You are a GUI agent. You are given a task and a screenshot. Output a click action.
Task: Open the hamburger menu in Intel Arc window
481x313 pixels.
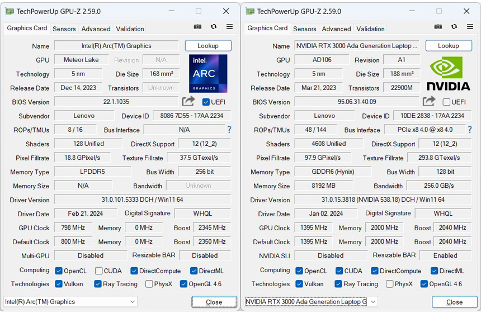click(229, 27)
